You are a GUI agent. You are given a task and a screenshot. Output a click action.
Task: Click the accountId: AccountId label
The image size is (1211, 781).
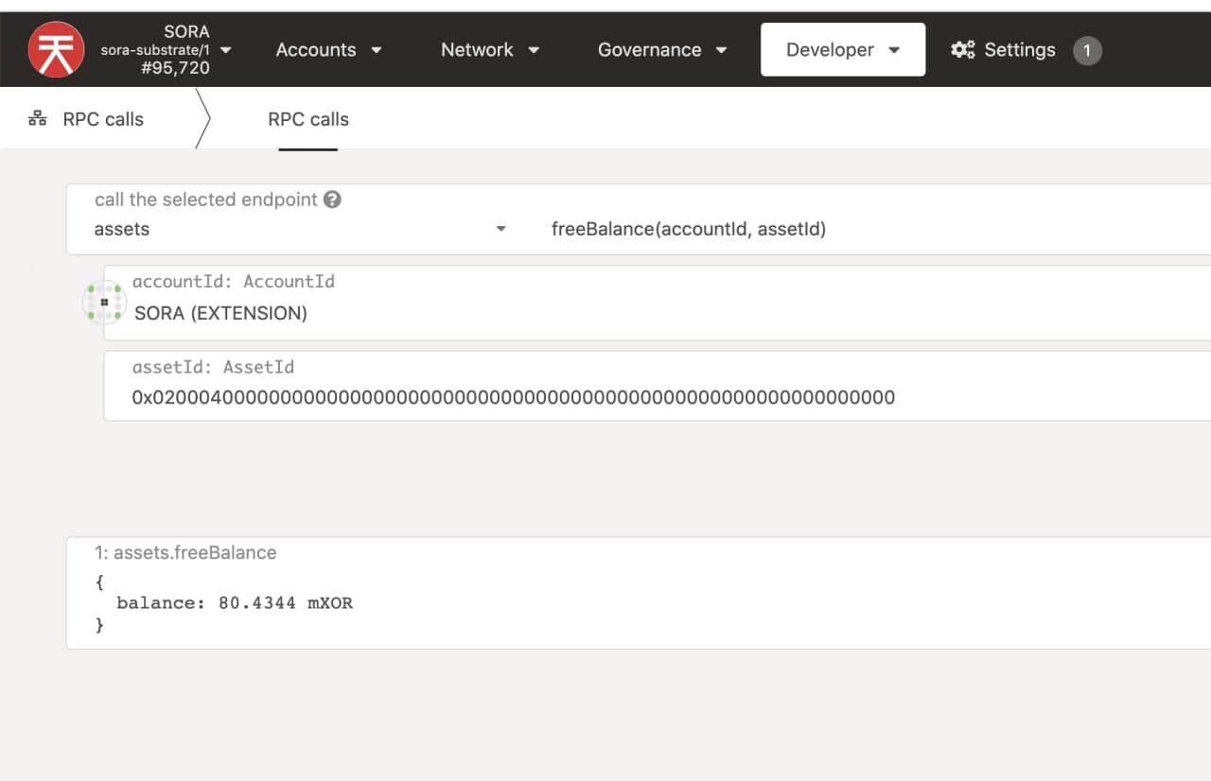click(234, 282)
